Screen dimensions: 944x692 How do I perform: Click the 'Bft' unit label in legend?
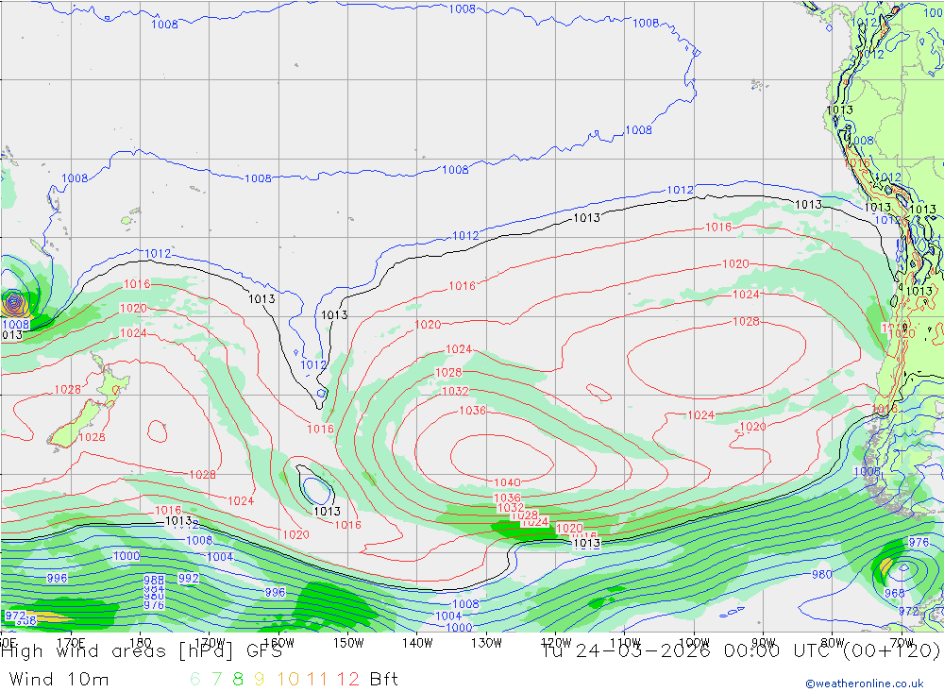pyautogui.click(x=383, y=680)
